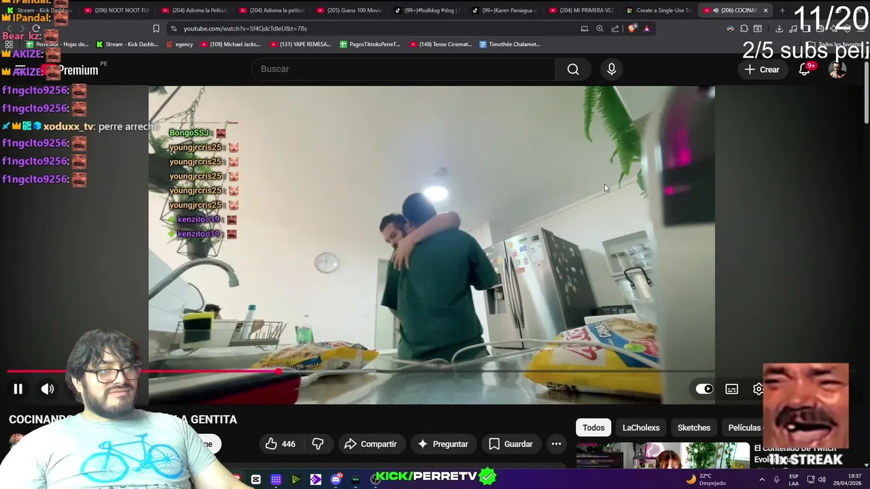Bookmark this page with the bookmark icon
870x489 pixels.
pyautogui.click(x=156, y=29)
